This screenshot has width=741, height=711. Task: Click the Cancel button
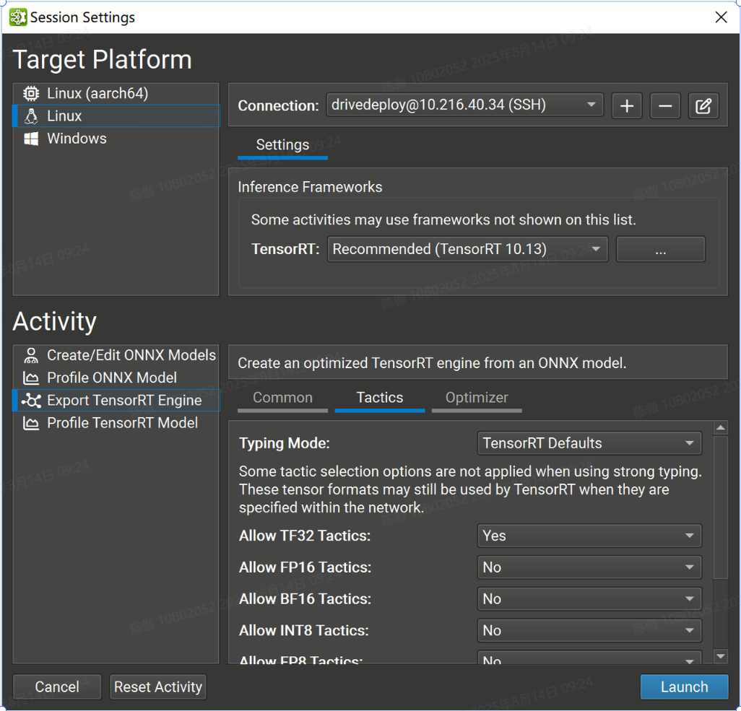57,687
